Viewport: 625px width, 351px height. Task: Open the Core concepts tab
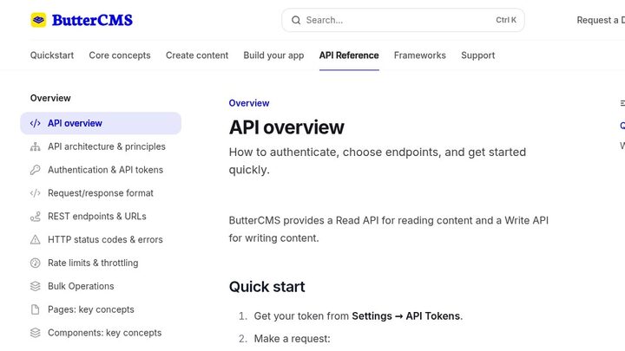(120, 55)
